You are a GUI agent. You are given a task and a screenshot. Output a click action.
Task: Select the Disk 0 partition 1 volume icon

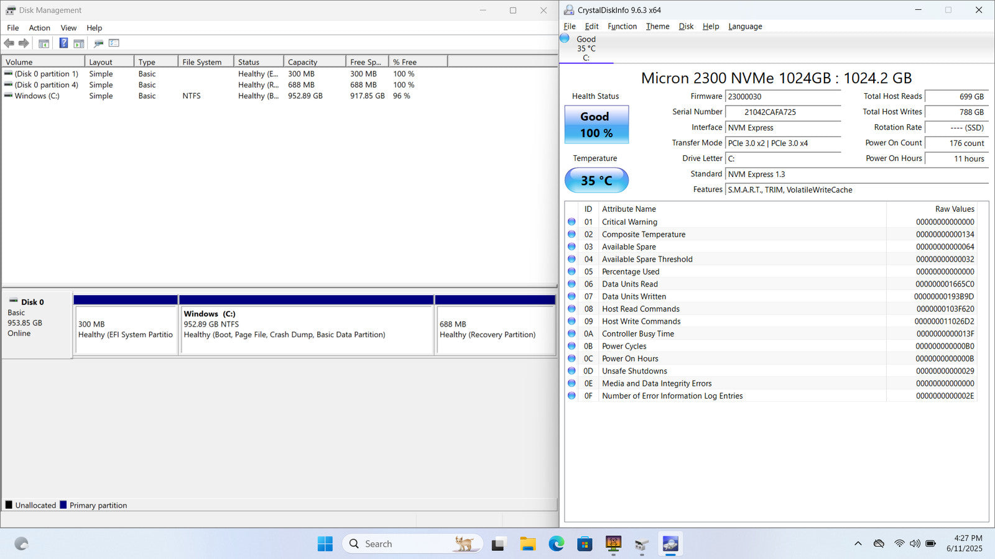(x=8, y=73)
